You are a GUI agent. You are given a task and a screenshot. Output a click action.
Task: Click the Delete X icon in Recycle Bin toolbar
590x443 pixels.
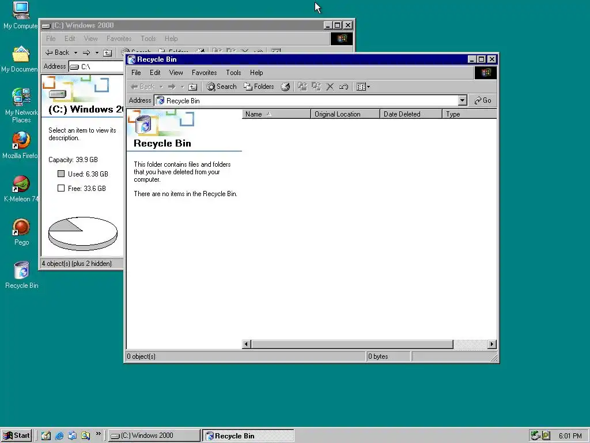point(330,87)
